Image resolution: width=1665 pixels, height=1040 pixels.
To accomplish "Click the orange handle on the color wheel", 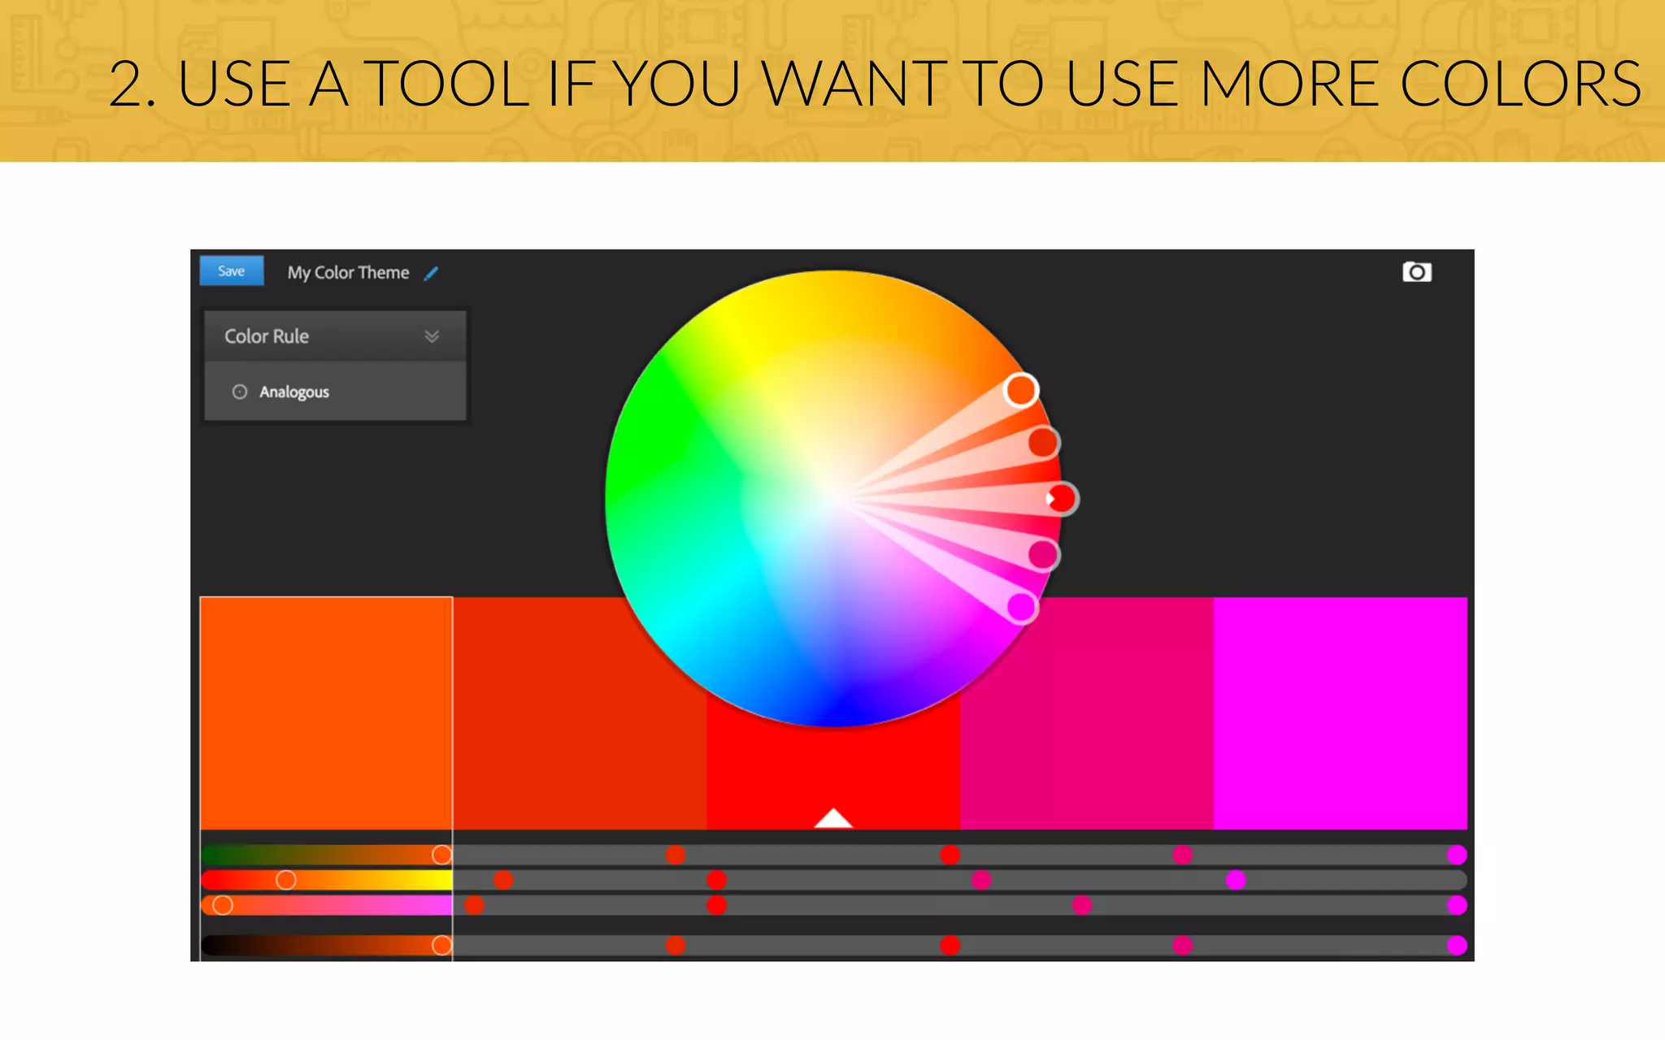I will 1021,390.
